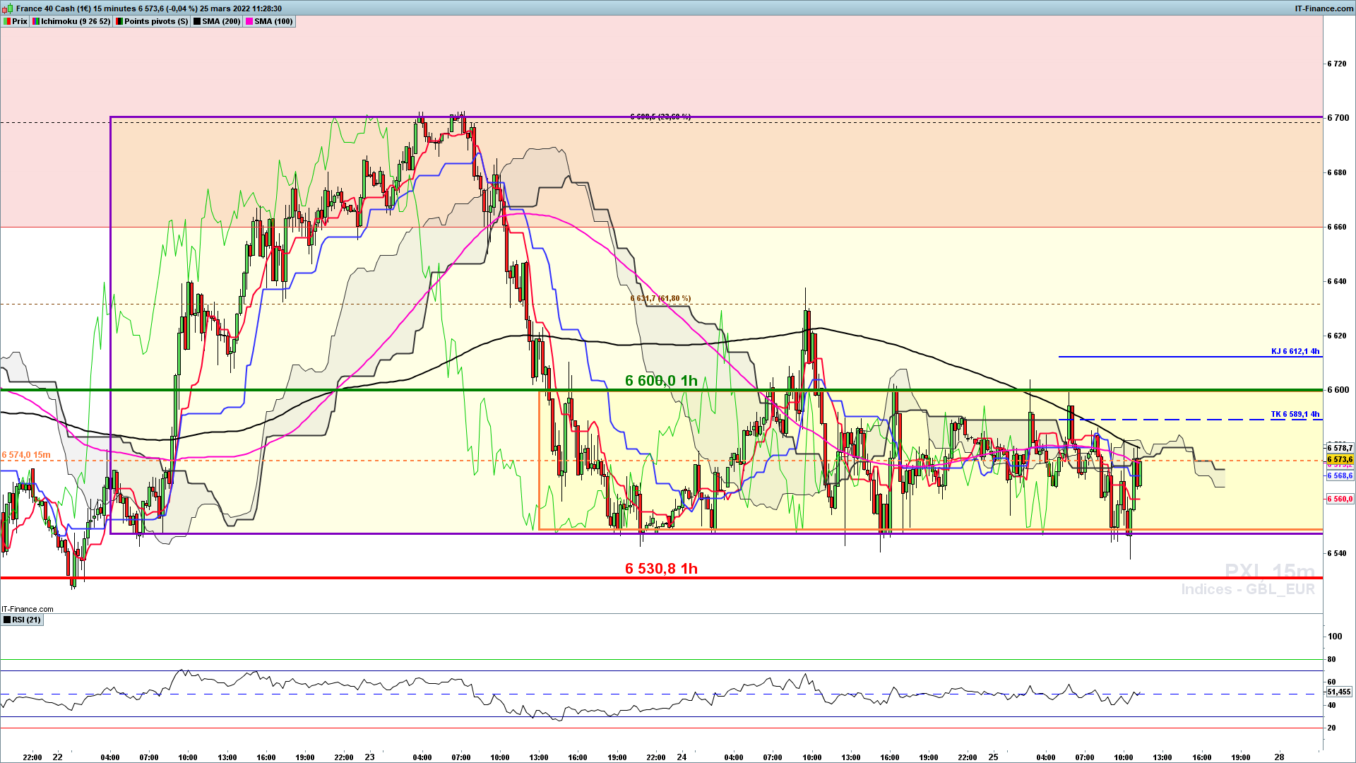Click the IT-Finance.com text below the chart
The height and width of the screenshot is (763, 1356).
[x=27, y=609]
